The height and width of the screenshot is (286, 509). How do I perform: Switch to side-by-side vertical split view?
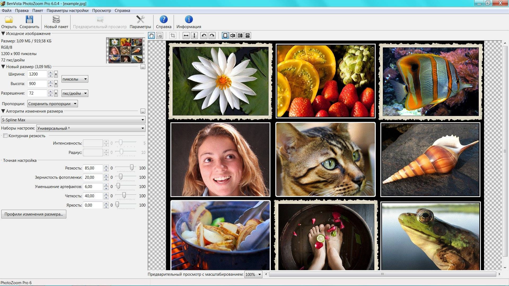pos(240,35)
